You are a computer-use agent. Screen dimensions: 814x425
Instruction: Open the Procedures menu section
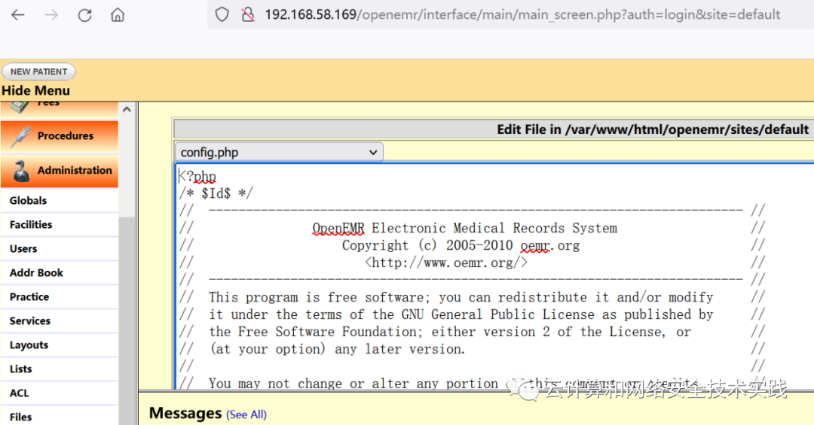(60, 136)
